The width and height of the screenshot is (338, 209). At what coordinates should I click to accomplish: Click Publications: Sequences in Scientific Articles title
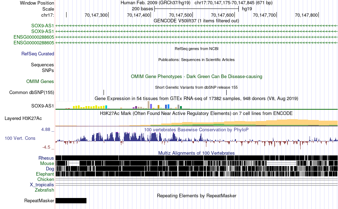coord(196,60)
